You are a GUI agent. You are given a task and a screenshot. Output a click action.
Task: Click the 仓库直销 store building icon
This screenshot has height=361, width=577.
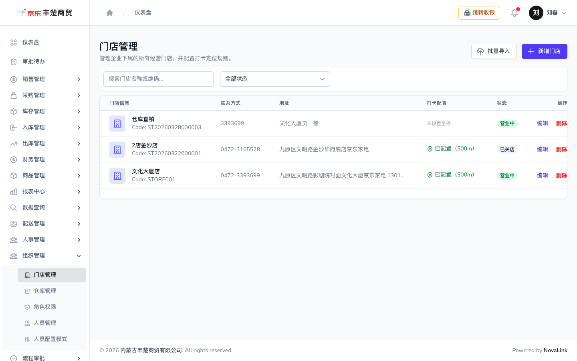coord(117,124)
